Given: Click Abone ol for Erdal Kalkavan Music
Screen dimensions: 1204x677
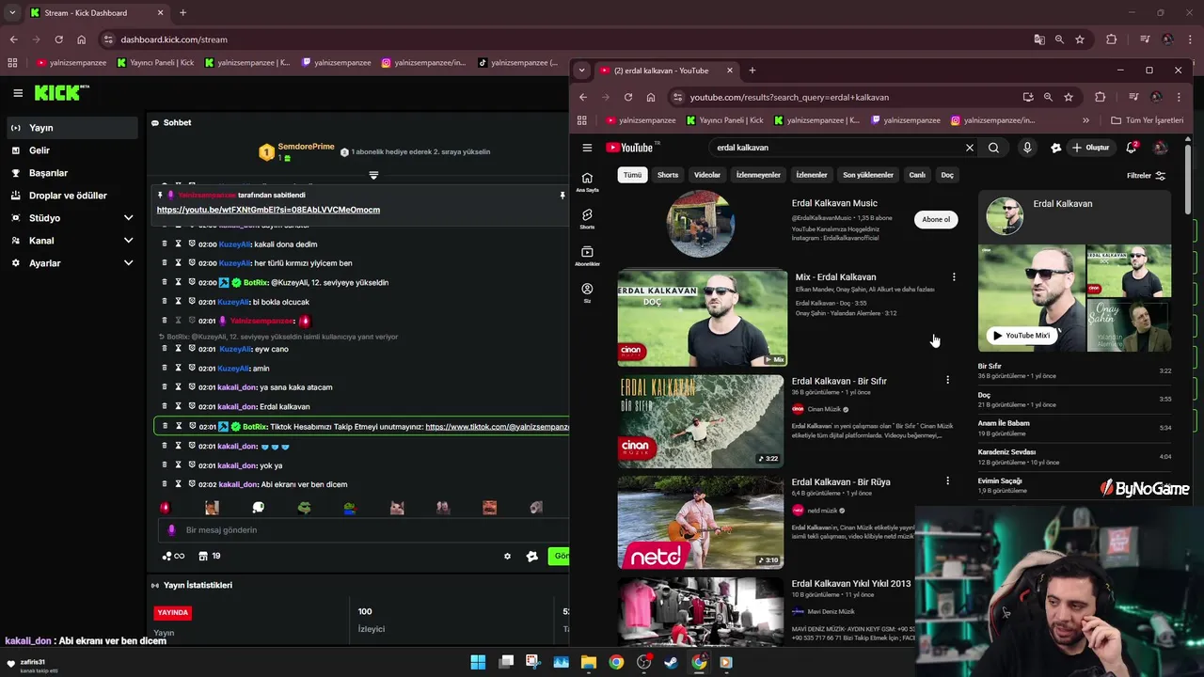Looking at the screenshot, I should pyautogui.click(x=936, y=219).
